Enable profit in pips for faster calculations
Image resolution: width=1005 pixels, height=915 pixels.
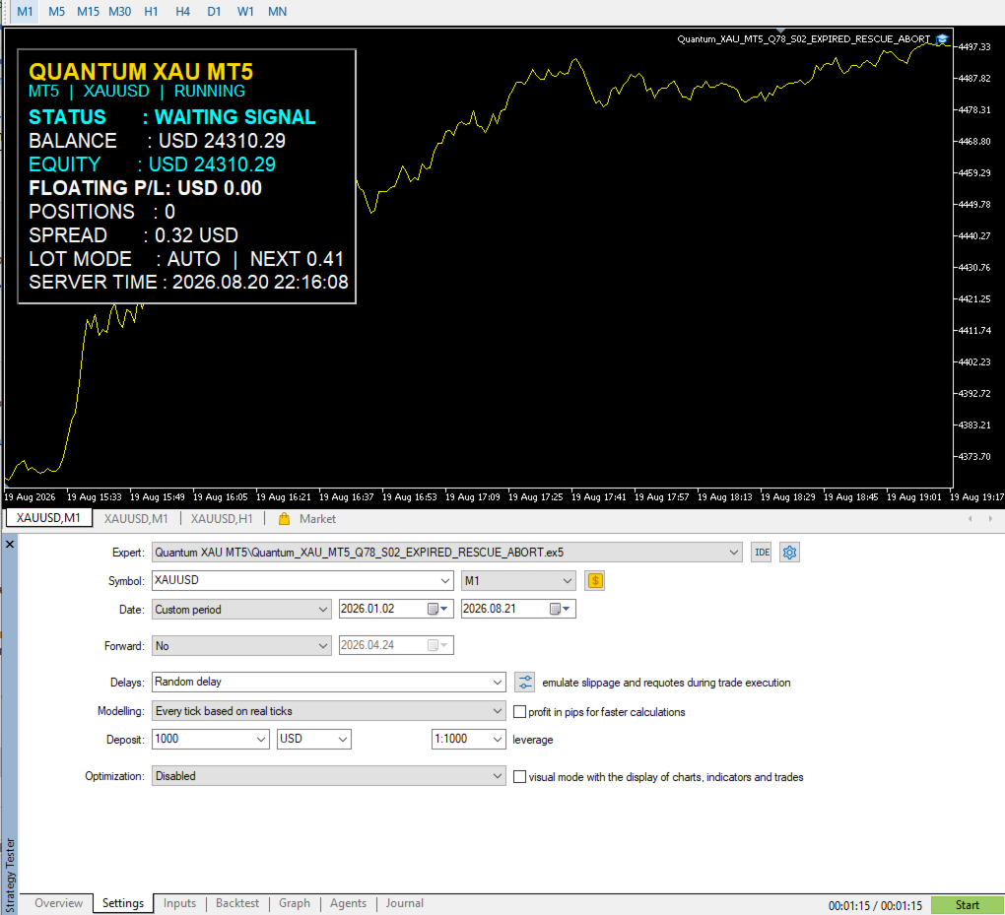pyautogui.click(x=520, y=712)
